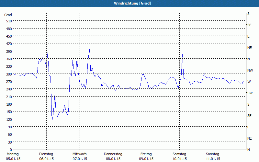Select the 180 degree axis value
The height and width of the screenshot is (162, 259).
[x=9, y=104]
